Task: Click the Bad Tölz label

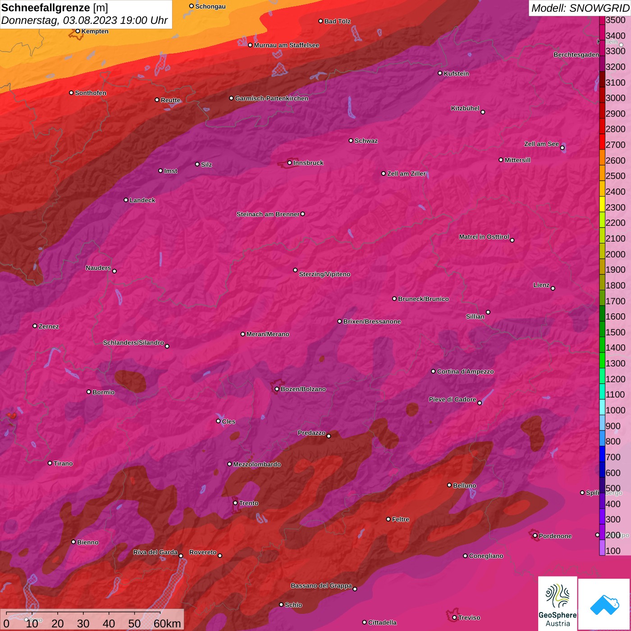Action: coord(337,21)
